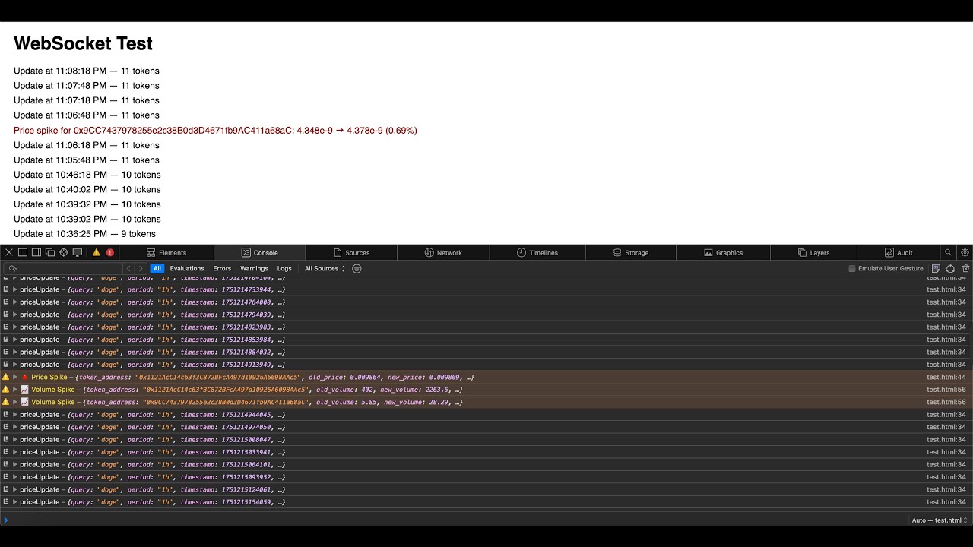Screen dimensions: 973x547
Task: Open test.html:56 link for old_volume 5.85 row
Action: click(x=946, y=402)
